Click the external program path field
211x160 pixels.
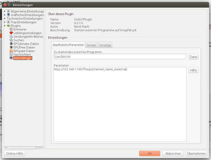(120, 57)
